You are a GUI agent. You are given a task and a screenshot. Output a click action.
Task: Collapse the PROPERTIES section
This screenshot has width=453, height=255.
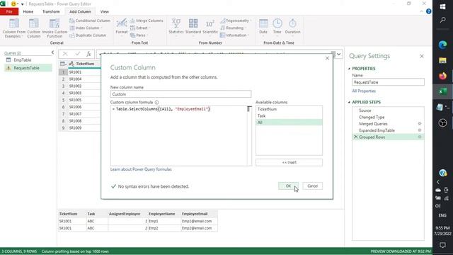click(x=349, y=69)
